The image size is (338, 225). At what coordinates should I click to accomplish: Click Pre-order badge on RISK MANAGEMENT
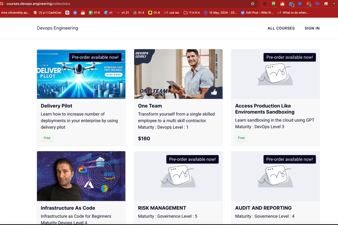tap(192, 159)
